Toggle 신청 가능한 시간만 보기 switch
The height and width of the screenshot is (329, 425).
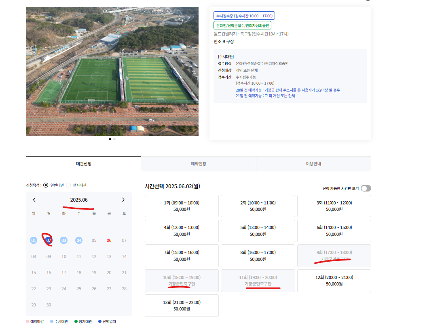[x=366, y=188]
